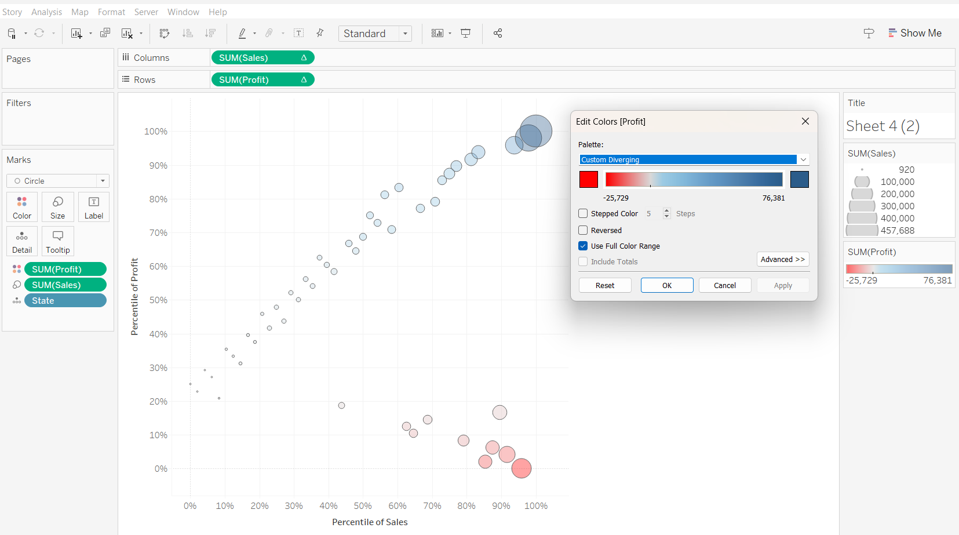Click OK in Edit Colors dialog
The width and height of the screenshot is (959, 535).
(667, 285)
